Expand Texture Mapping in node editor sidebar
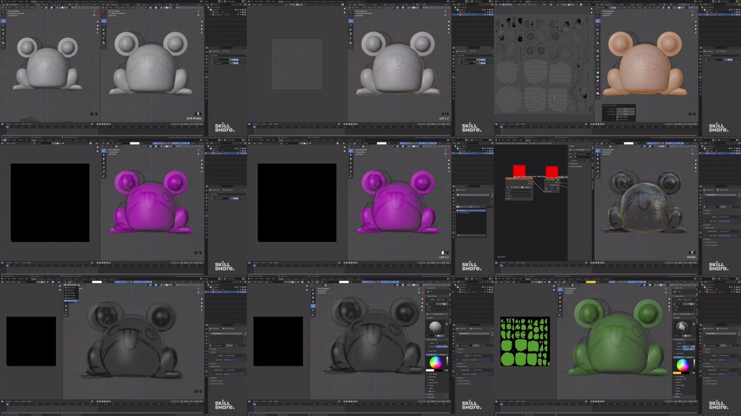This screenshot has height=416, width=741. point(576,167)
